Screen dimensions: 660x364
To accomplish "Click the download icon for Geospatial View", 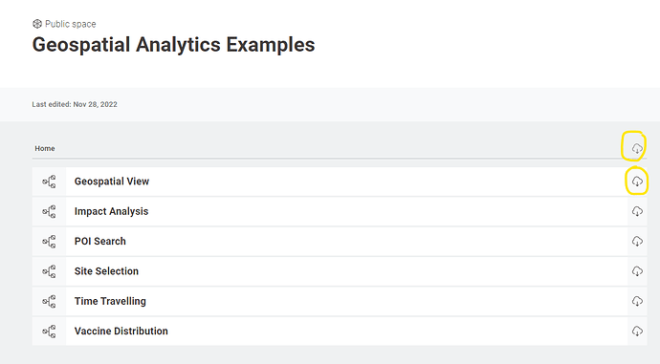I will pos(637,182).
